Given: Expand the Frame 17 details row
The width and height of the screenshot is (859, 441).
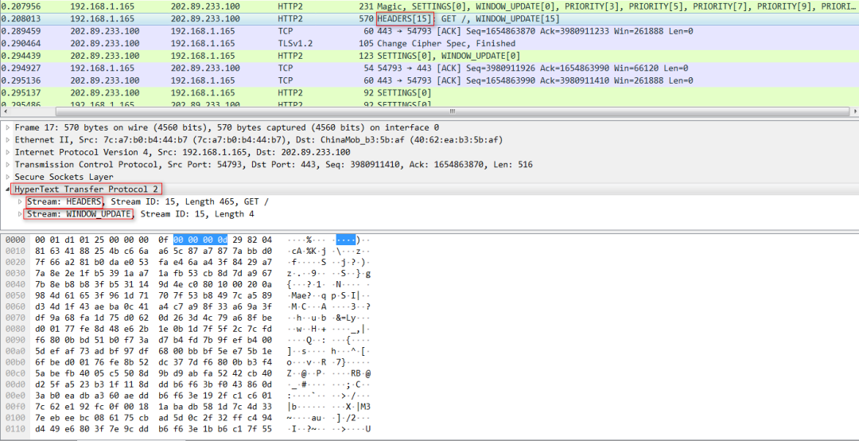Looking at the screenshot, I should pos(8,127).
